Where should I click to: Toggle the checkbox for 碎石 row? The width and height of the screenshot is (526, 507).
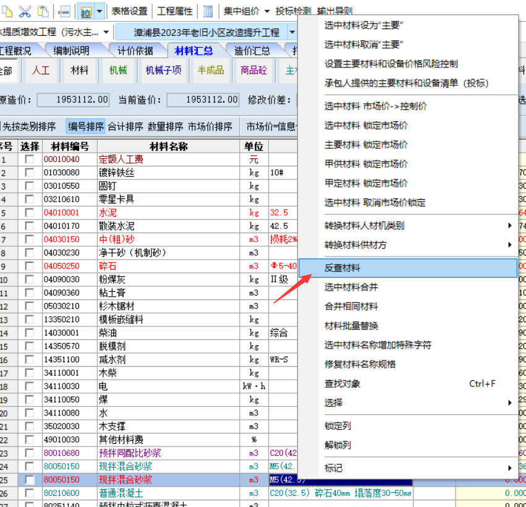29,266
